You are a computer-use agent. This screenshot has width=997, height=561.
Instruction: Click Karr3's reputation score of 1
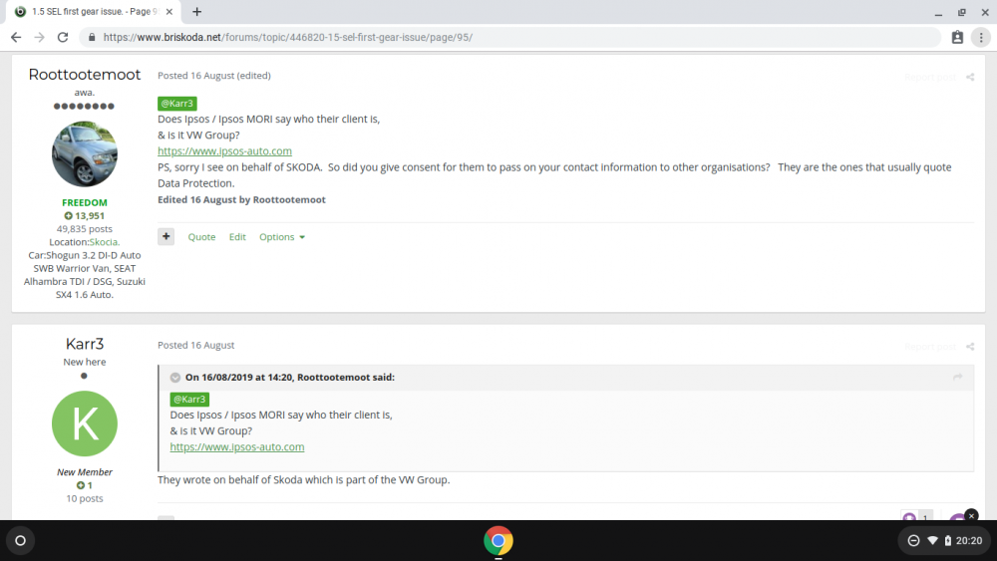[85, 485]
